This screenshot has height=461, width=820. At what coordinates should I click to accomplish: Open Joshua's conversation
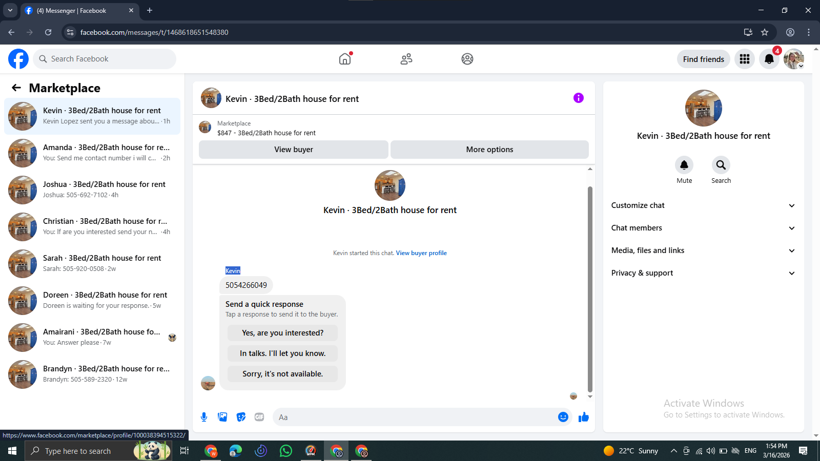point(92,190)
